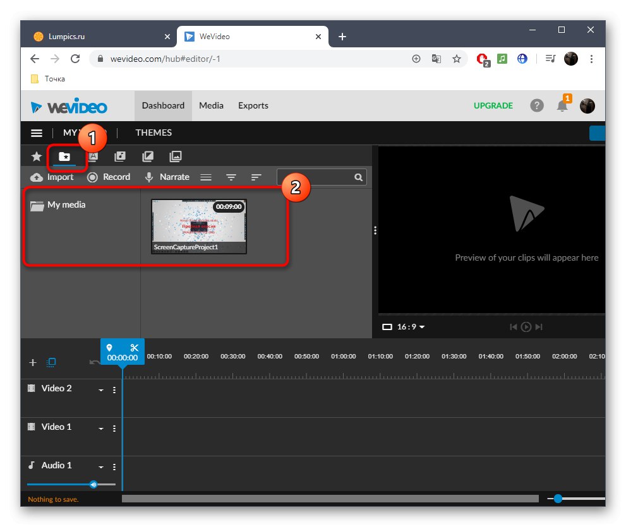Screen dimensions: 626x527
Task: Add a new track with the plus icon
Action: point(33,362)
